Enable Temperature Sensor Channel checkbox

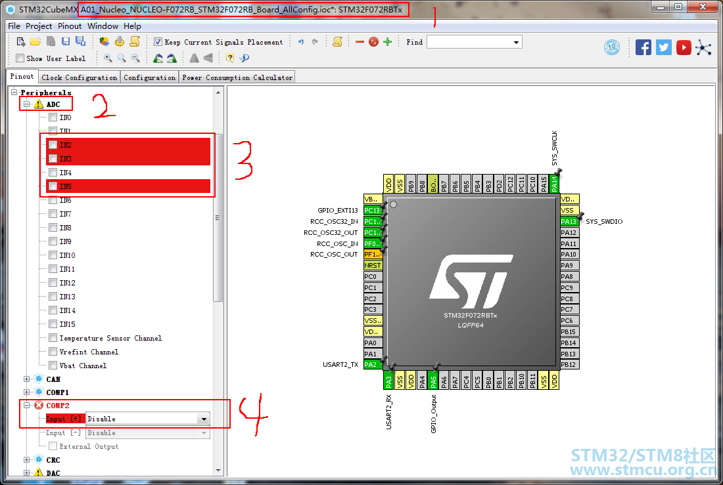pos(53,338)
